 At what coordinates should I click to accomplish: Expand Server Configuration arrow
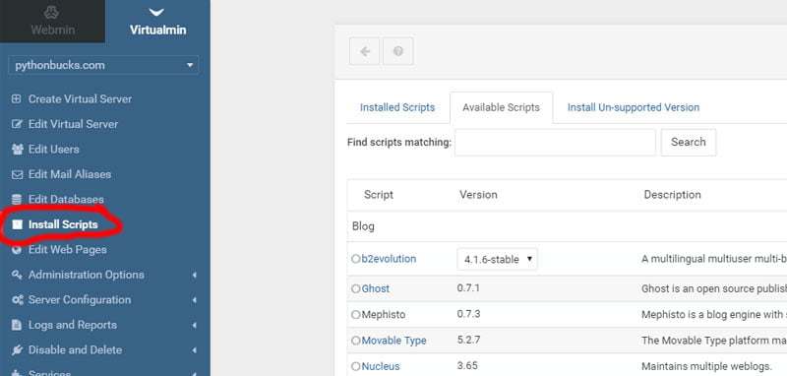coord(194,300)
